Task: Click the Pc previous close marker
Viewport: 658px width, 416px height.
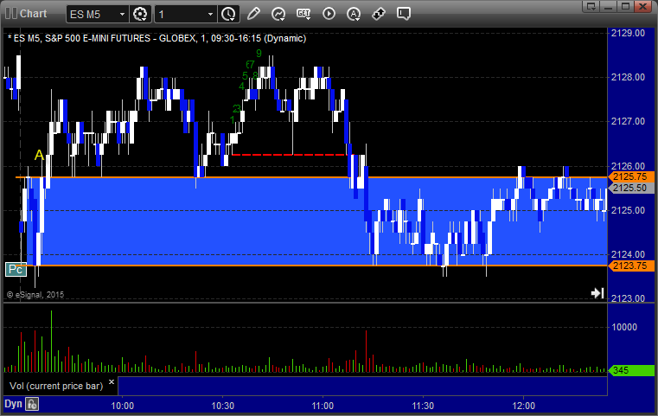Action: point(16,270)
